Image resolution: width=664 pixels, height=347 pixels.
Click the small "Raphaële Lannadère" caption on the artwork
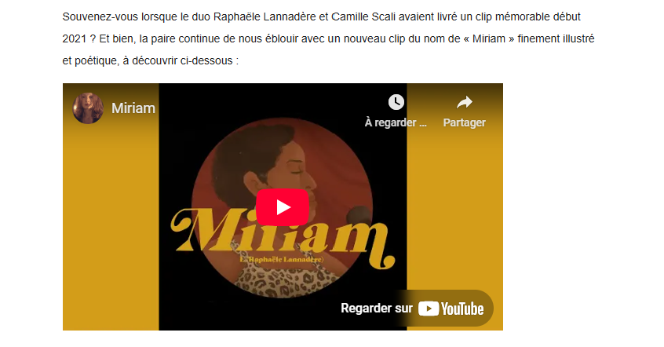click(282, 259)
